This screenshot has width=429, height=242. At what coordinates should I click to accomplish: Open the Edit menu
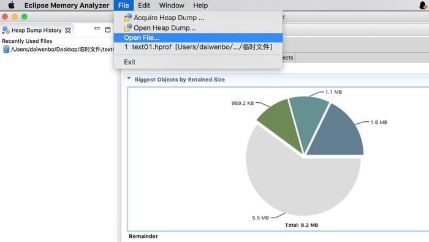tap(144, 6)
